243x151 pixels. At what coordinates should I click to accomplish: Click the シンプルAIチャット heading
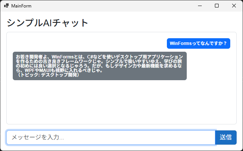[47, 23]
